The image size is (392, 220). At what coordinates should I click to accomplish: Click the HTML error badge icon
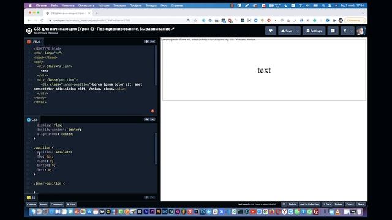(153, 111)
